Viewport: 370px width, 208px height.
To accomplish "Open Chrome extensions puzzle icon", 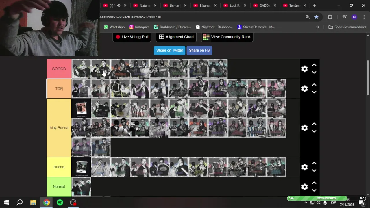I will [330, 17].
